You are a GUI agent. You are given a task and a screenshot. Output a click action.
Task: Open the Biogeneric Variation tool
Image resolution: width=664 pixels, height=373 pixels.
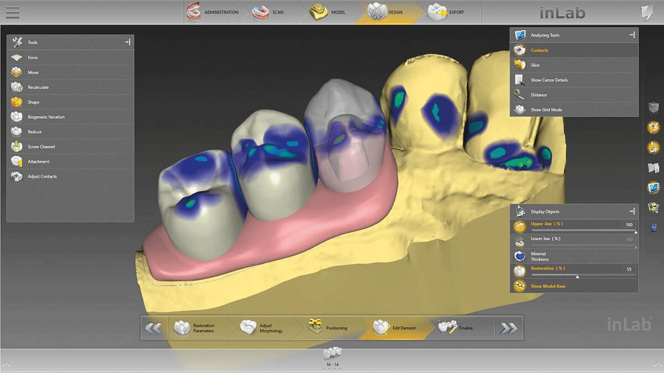pyautogui.click(x=46, y=117)
